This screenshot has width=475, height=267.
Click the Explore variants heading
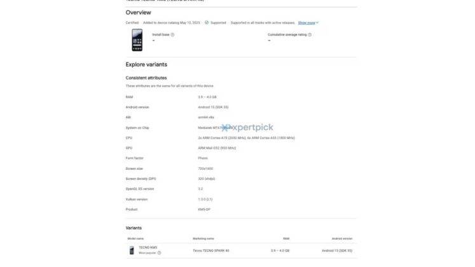click(x=146, y=64)
